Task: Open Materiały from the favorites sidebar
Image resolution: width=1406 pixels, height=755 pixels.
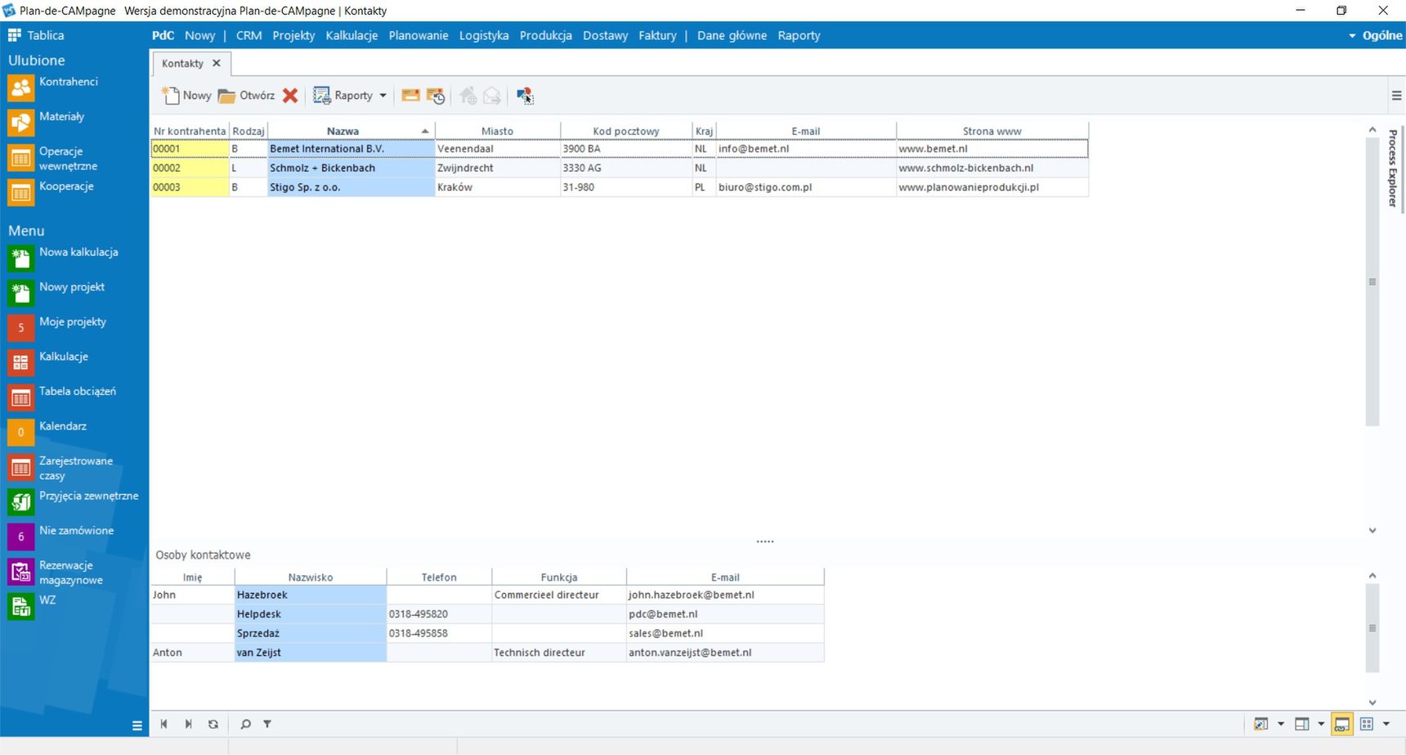Action: [46, 122]
